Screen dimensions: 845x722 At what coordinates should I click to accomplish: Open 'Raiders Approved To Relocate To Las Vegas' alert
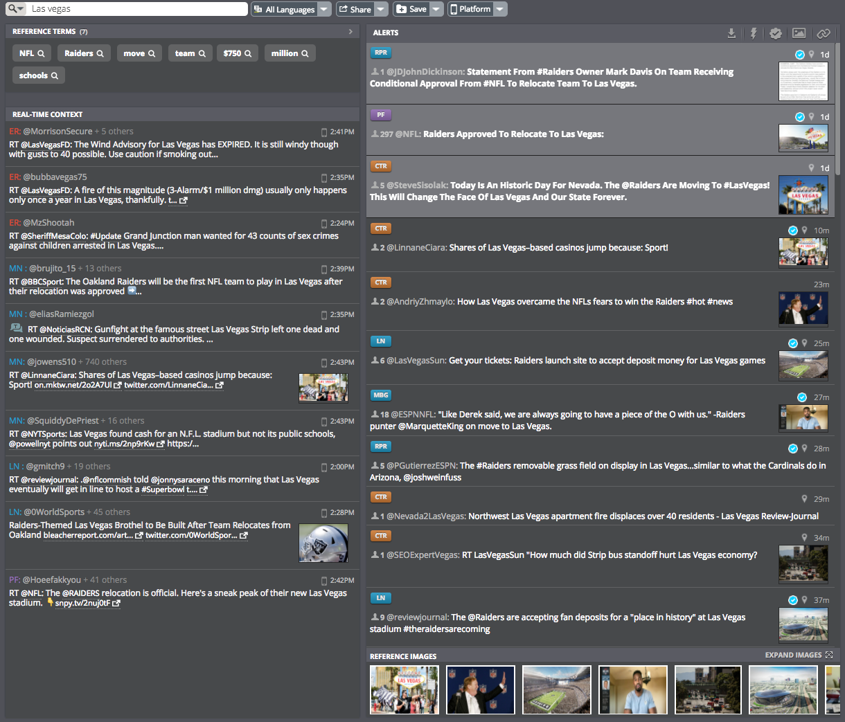click(513, 134)
